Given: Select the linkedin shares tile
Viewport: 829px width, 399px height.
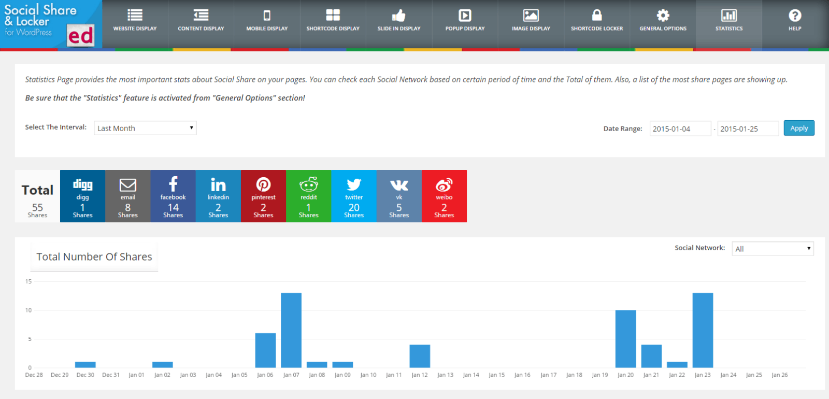Looking at the screenshot, I should click(x=218, y=196).
